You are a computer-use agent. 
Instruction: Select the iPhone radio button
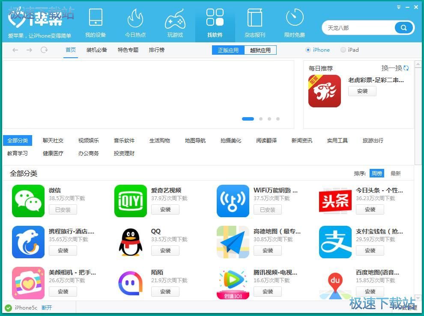click(308, 50)
